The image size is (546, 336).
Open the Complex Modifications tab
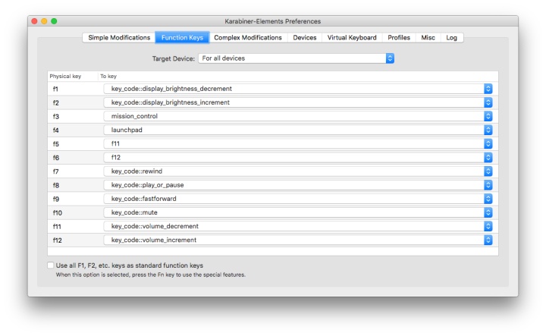click(x=248, y=38)
